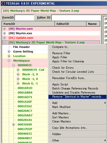Select the Game Setting tree label
The image size is (107, 143).
(x=23, y=51)
